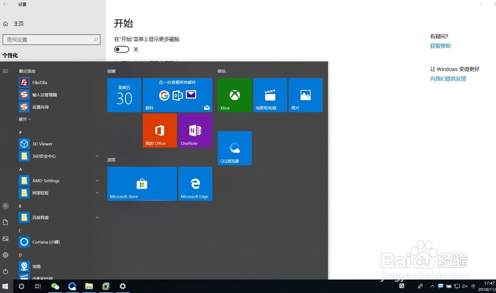Click the 获取帮助 link
496x293 pixels.
point(440,46)
